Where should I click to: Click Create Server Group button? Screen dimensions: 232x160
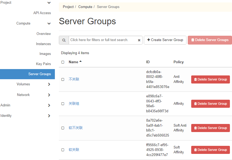(165, 40)
